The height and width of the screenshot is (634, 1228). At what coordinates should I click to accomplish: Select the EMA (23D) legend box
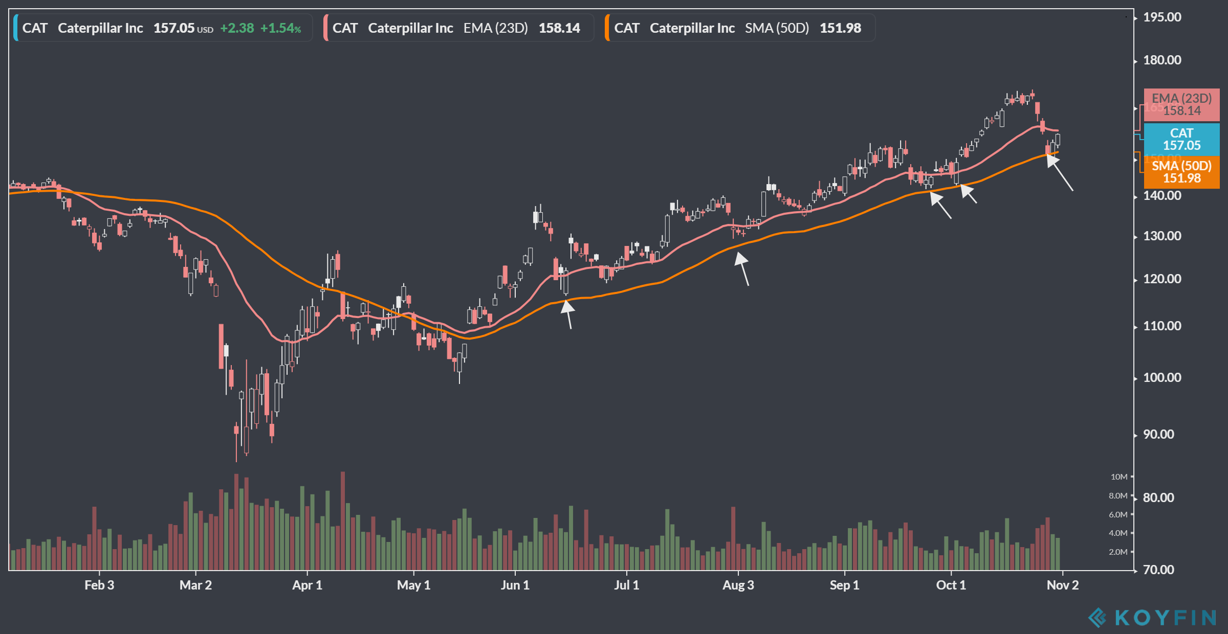click(459, 28)
